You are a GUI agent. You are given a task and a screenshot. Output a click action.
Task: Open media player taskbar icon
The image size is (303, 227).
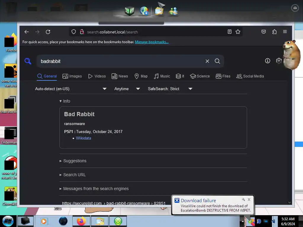click(x=44, y=221)
